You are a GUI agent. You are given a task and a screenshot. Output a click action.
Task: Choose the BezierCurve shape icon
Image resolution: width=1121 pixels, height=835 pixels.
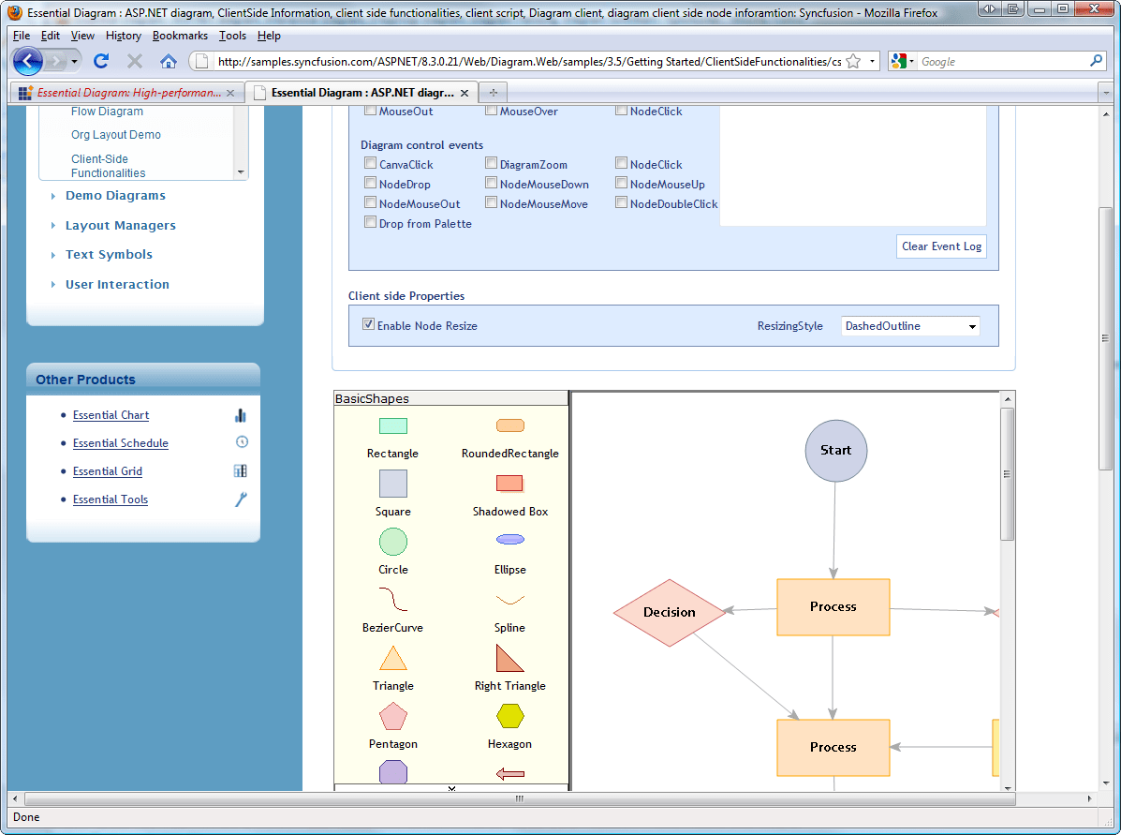(x=392, y=599)
